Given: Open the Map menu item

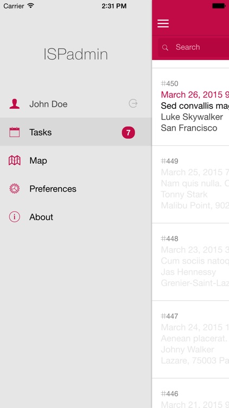Looking at the screenshot, I should click(x=76, y=160).
